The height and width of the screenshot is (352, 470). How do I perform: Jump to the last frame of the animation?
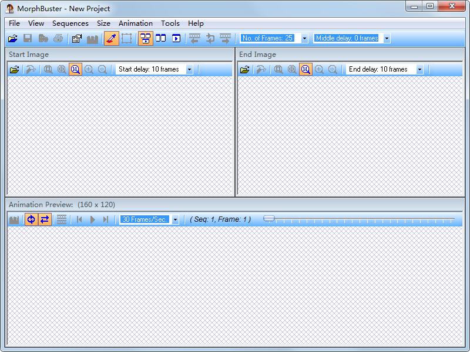click(x=106, y=219)
